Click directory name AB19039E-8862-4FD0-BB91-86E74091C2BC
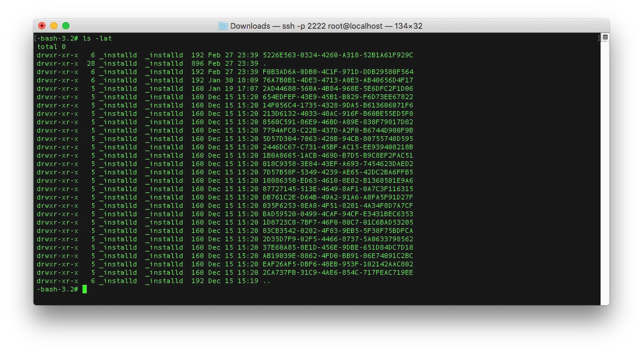Image resolution: width=643 pixels, height=353 pixels. 338,256
